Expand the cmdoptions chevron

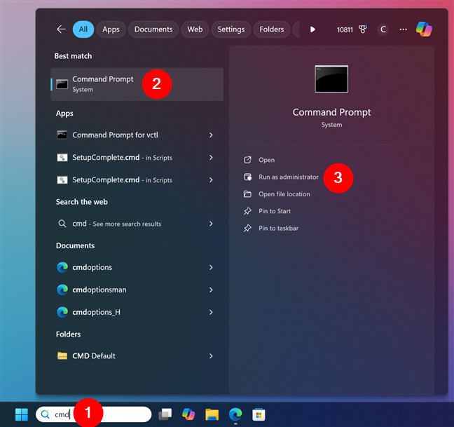(x=211, y=267)
